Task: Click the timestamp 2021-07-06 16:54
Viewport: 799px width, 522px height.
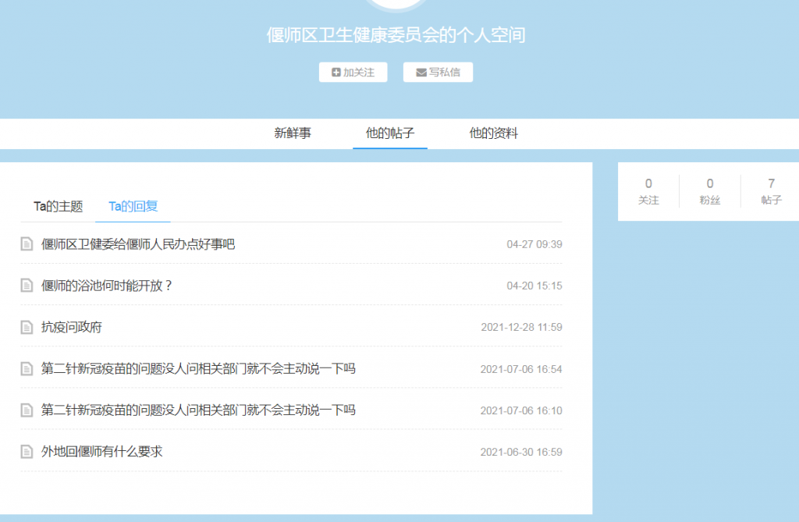Action: [521, 369]
